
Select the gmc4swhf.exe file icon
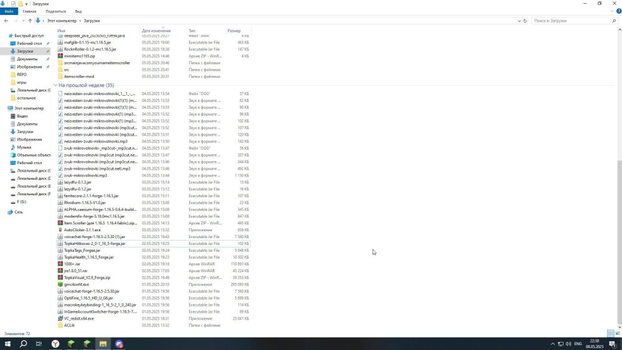click(x=60, y=284)
